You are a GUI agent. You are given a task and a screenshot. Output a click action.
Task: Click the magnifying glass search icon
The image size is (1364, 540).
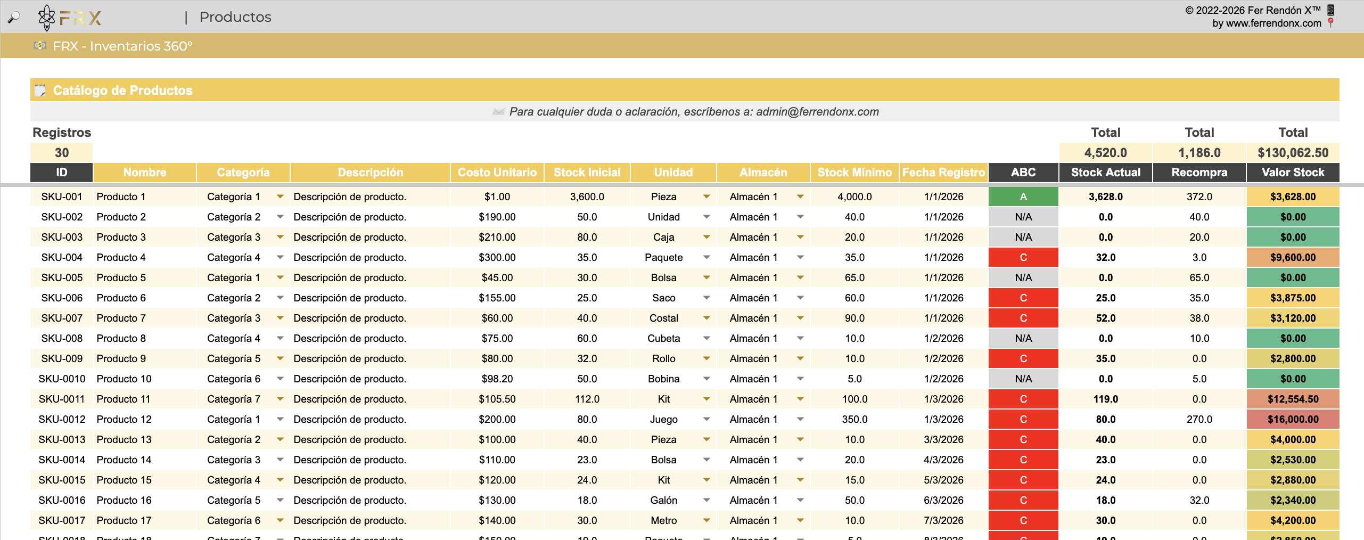(x=14, y=17)
